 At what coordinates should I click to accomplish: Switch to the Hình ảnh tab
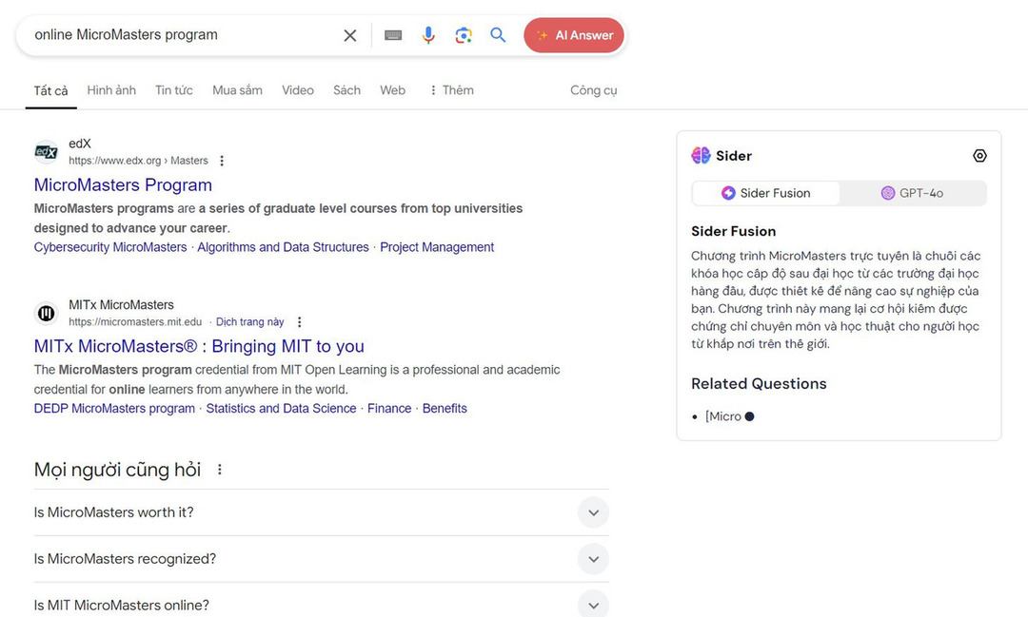(111, 90)
